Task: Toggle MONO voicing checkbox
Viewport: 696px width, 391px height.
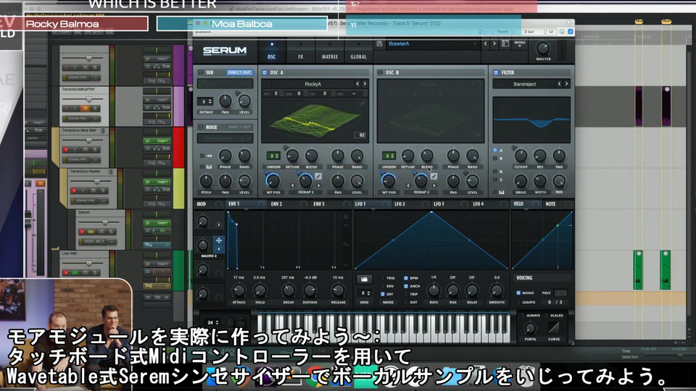Action: point(518,293)
